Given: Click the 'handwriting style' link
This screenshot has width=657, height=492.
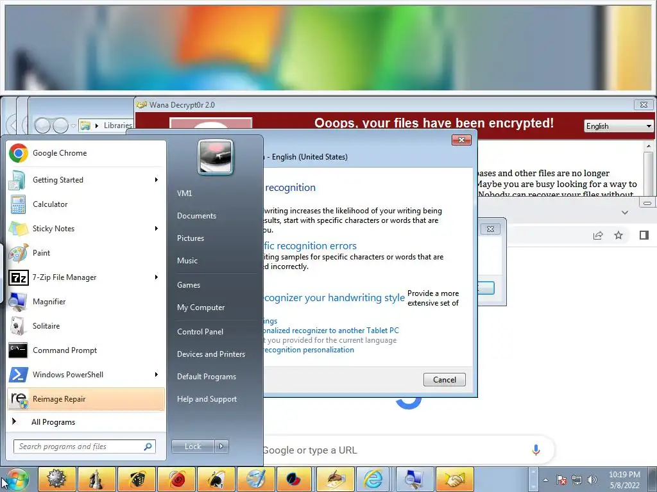Looking at the screenshot, I should (334, 297).
